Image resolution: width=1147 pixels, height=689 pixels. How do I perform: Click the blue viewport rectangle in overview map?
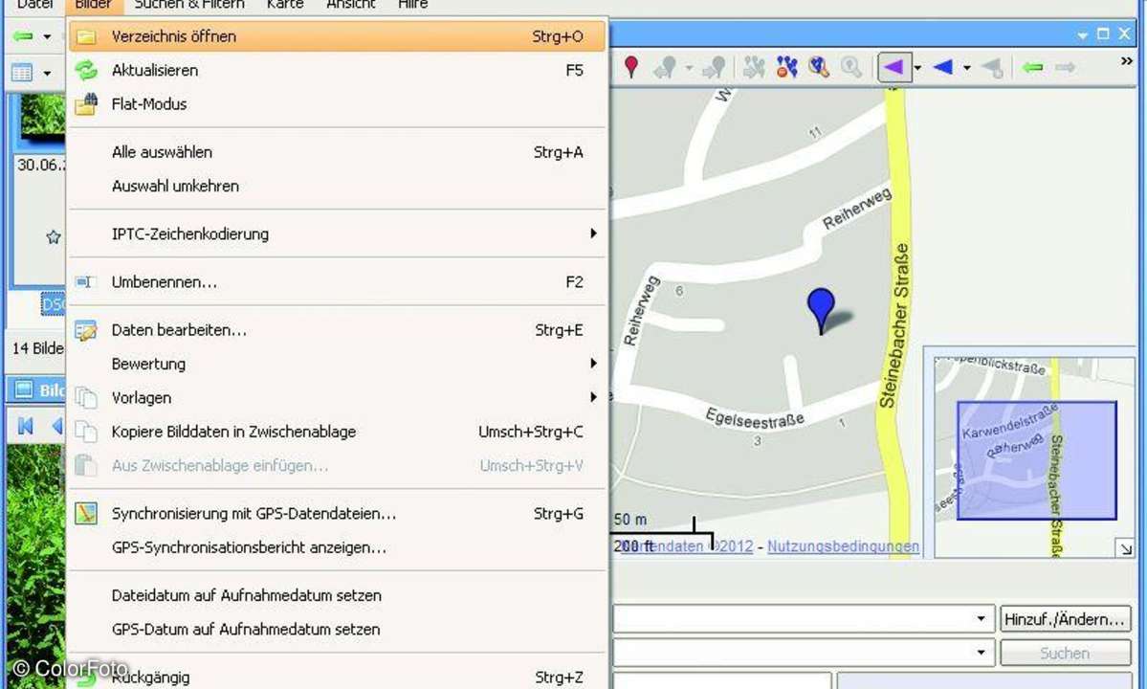click(x=1037, y=461)
